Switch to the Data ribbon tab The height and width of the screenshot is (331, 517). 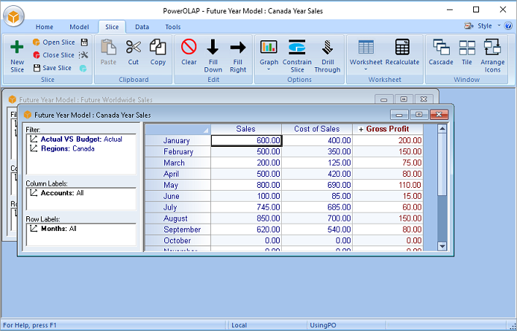click(x=142, y=27)
